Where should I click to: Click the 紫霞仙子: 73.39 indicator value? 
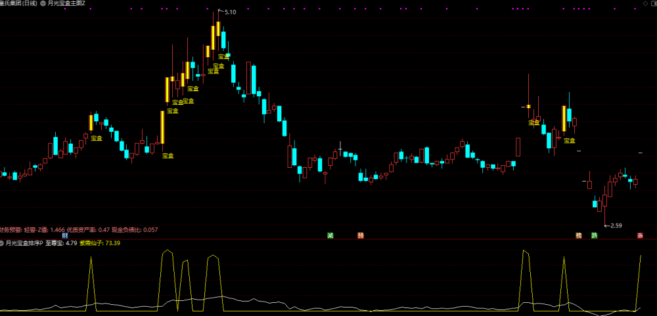click(x=100, y=243)
